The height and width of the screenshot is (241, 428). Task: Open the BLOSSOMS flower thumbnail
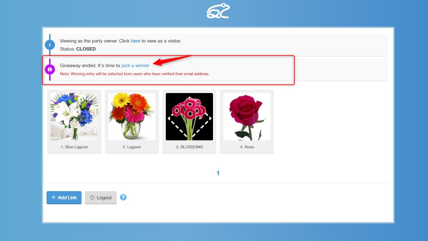[189, 117]
